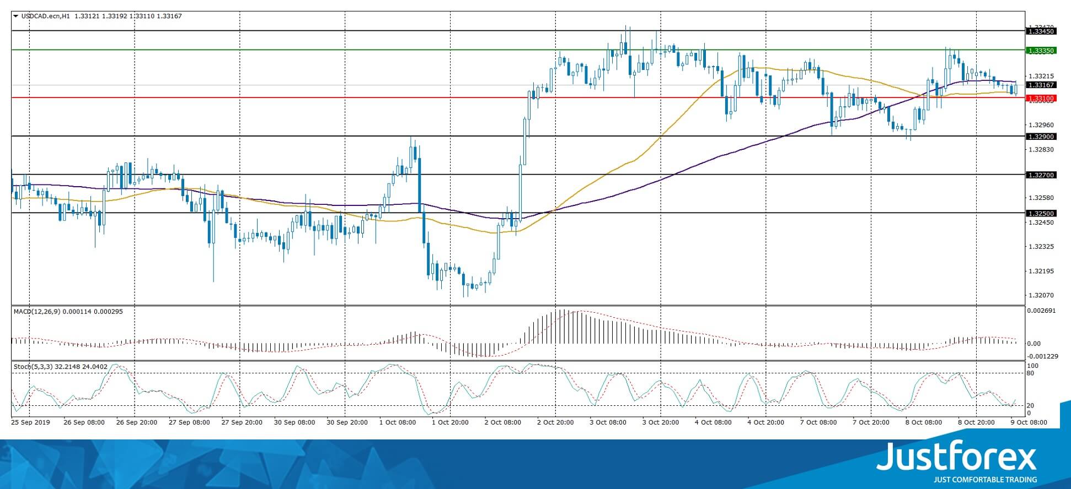This screenshot has height=489, width=1071.
Task: Select the 1.32700 level label
Action: (1041, 175)
